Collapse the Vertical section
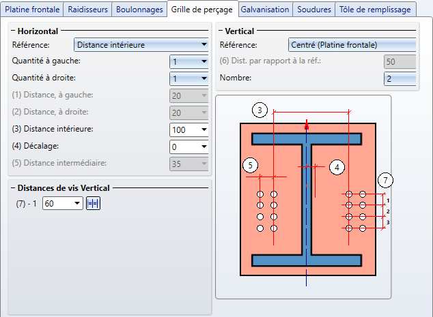433x317 pixels. click(x=220, y=31)
